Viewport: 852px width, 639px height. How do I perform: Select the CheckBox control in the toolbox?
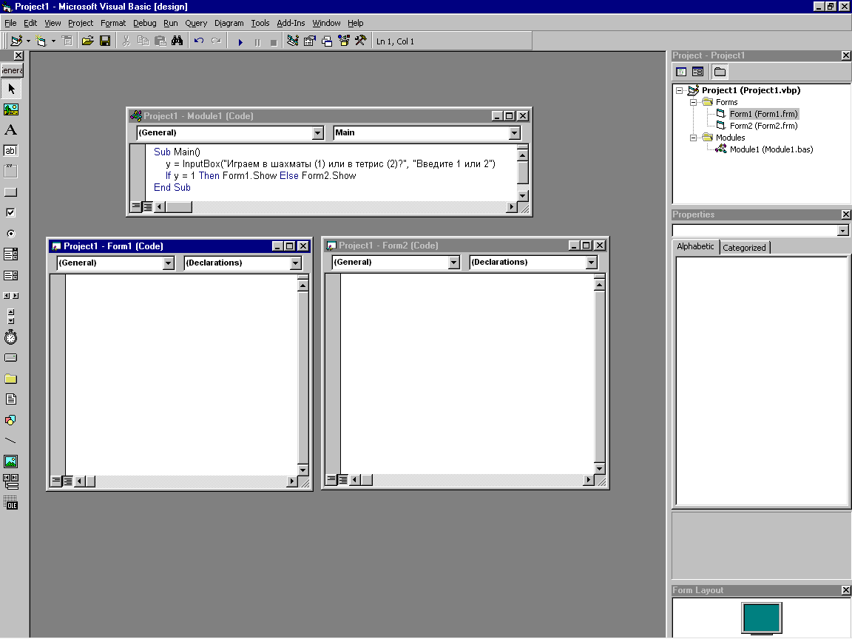(11, 212)
